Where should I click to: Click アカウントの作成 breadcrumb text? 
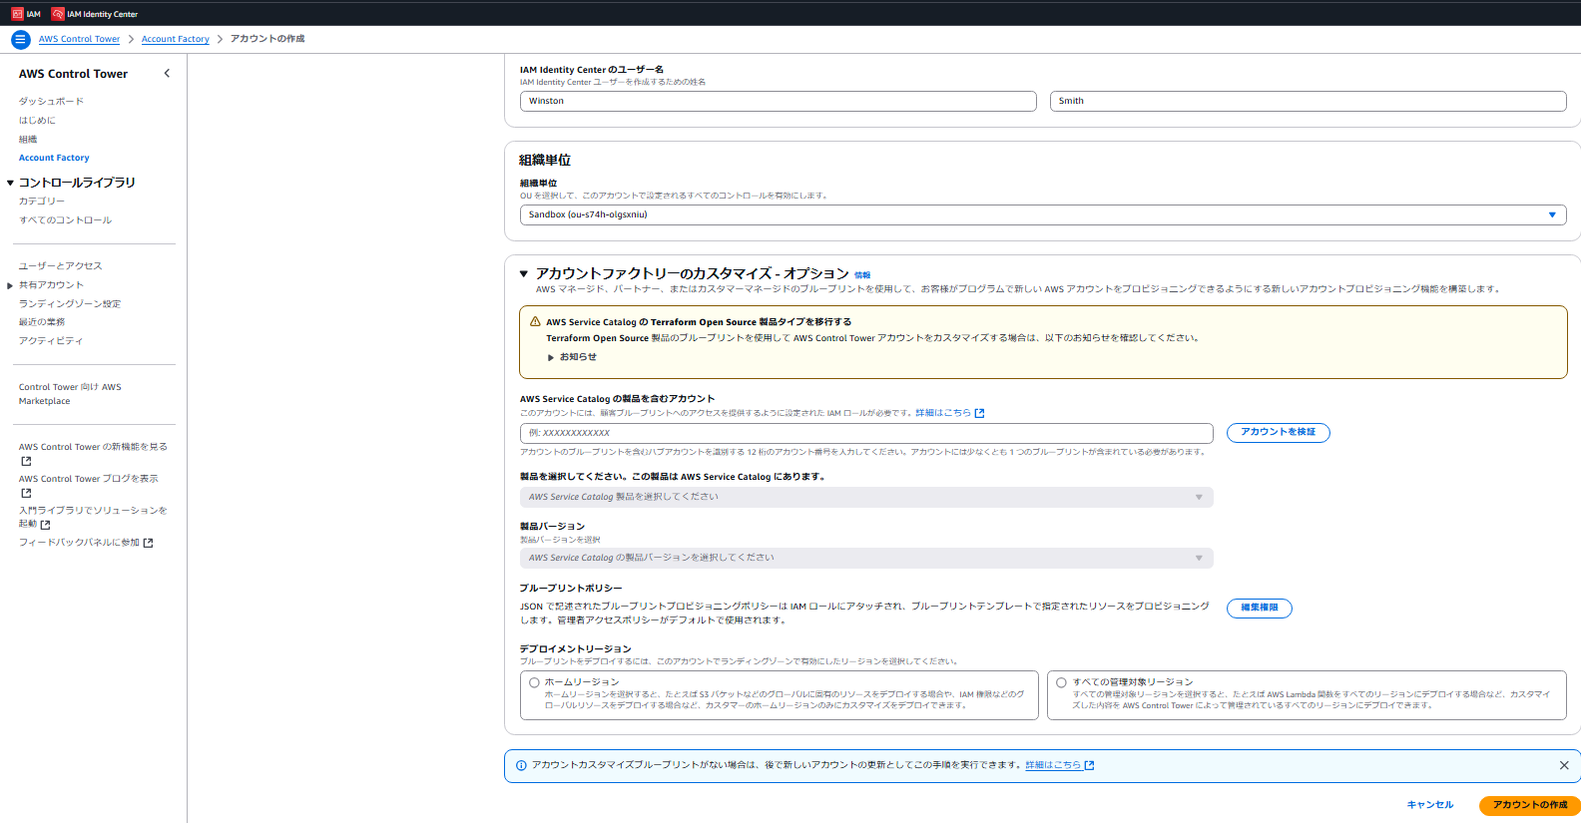pyautogui.click(x=267, y=39)
